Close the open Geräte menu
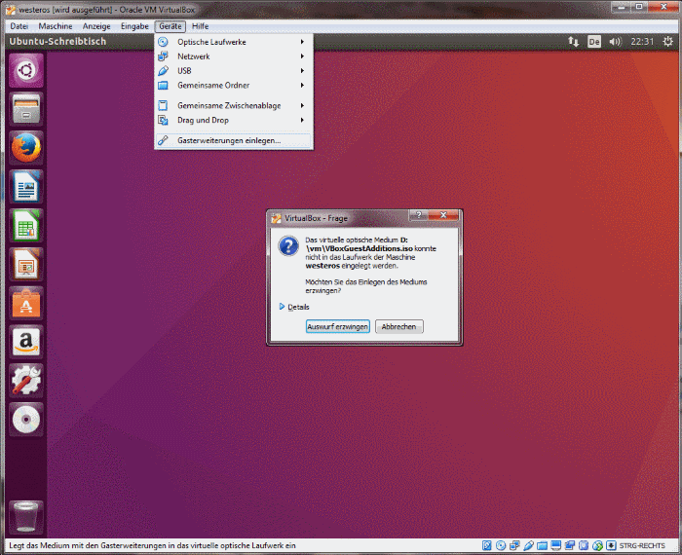 click(170, 26)
